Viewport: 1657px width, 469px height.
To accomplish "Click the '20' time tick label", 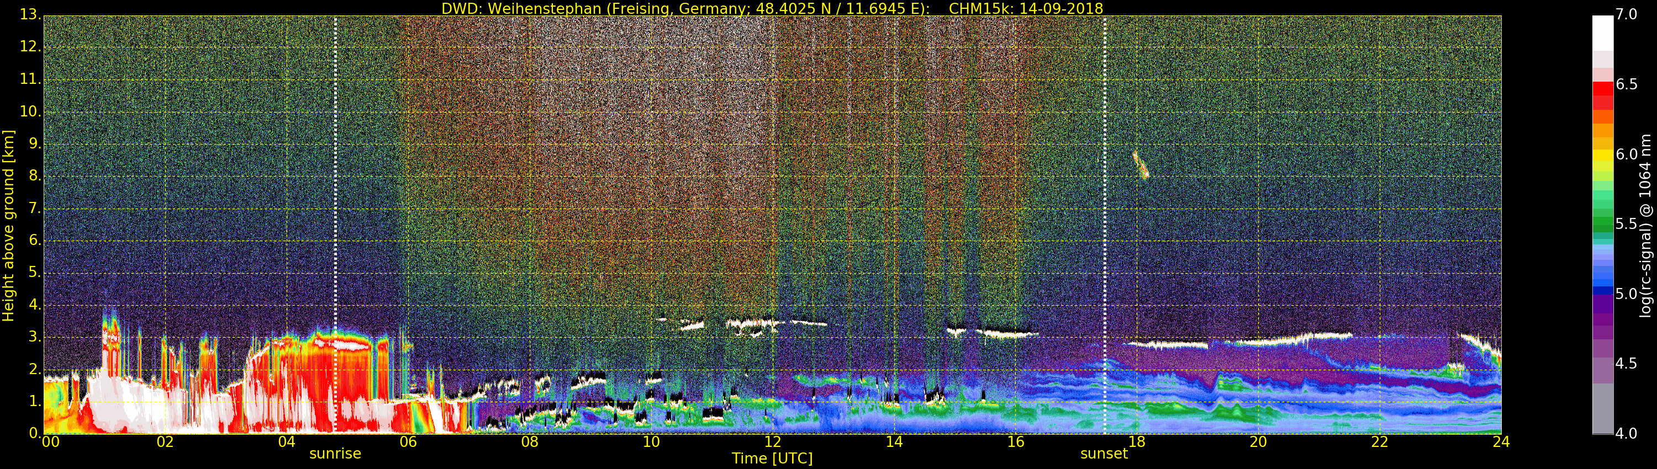I will [1258, 442].
